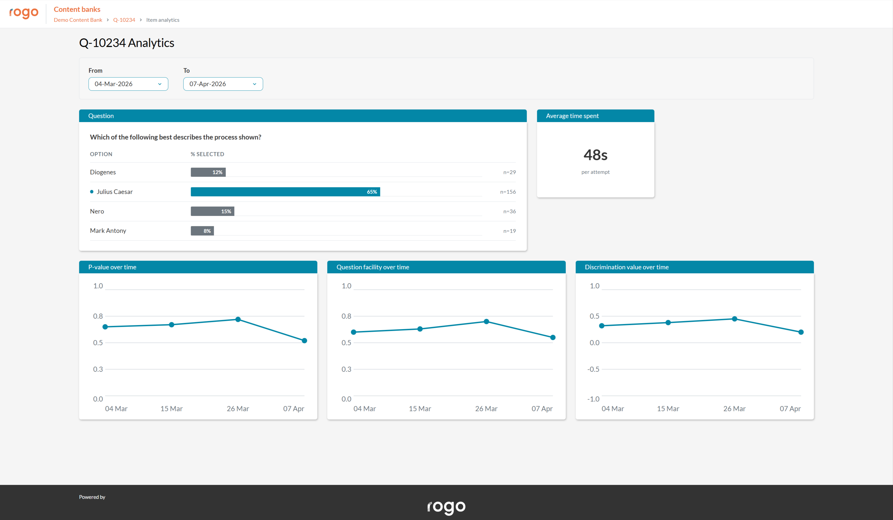Click the 15% Nero bar
This screenshot has height=520, width=893.
pyautogui.click(x=213, y=211)
